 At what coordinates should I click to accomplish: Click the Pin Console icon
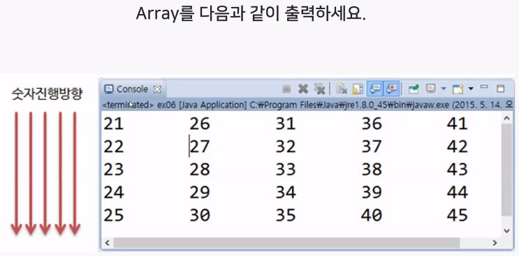(x=414, y=89)
